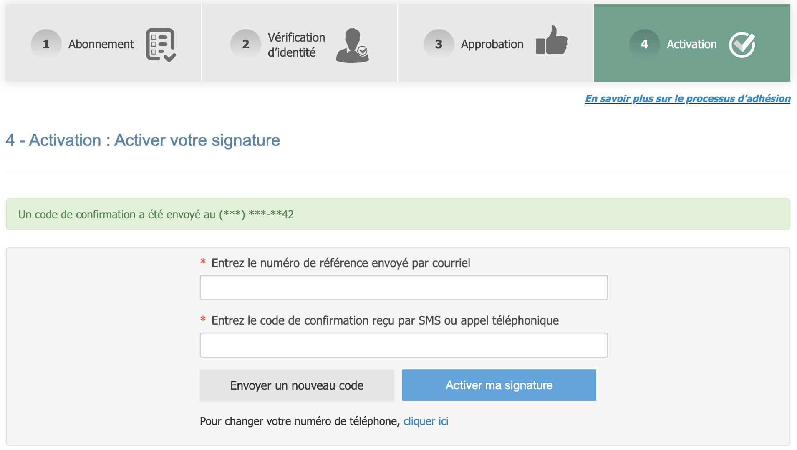
Task: Focus the email reference number input field
Action: [404, 287]
